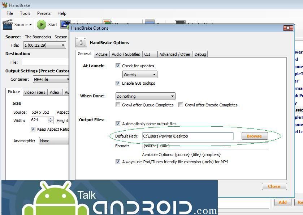303x215 pixels.
Task: Open the Presets menu
Action: point(44,13)
